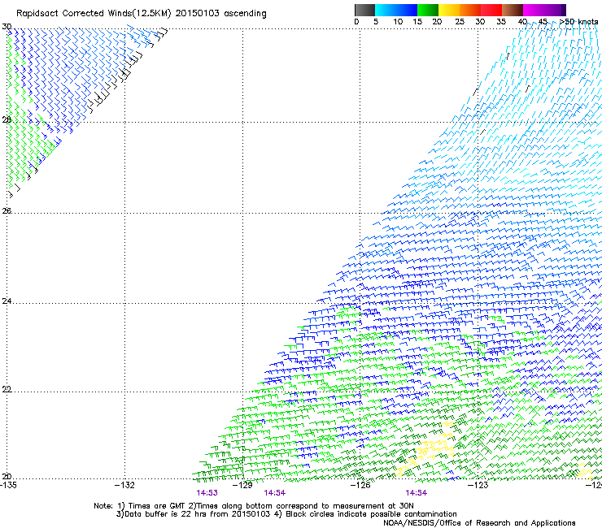Click the latitude label 22
Viewport: 602px width, 528px height.
point(7,389)
